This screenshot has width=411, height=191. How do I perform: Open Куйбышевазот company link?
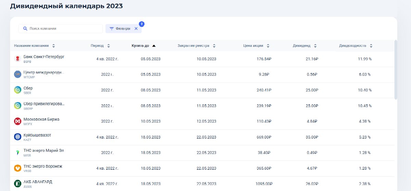point(37,135)
